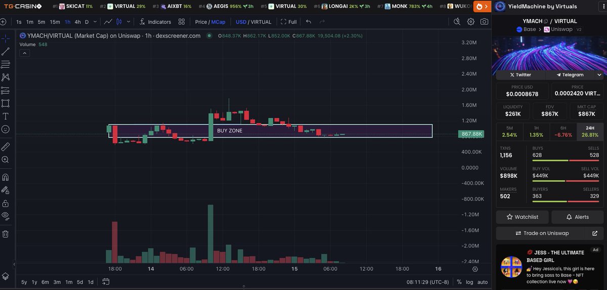Toggle magnet mode for drawings
The width and height of the screenshot is (607, 290).
pos(6,177)
